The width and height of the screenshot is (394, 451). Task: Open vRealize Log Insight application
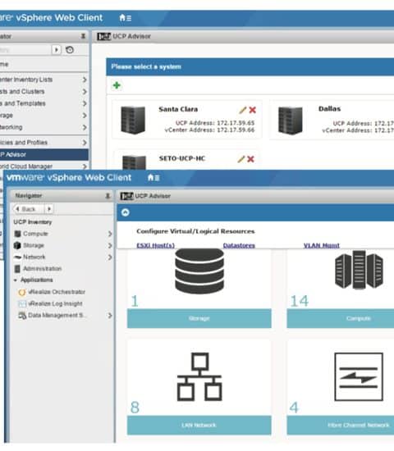[55, 303]
